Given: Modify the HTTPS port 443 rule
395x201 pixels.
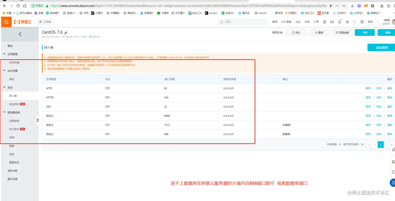Looking at the screenshot, I should [x=379, y=98].
